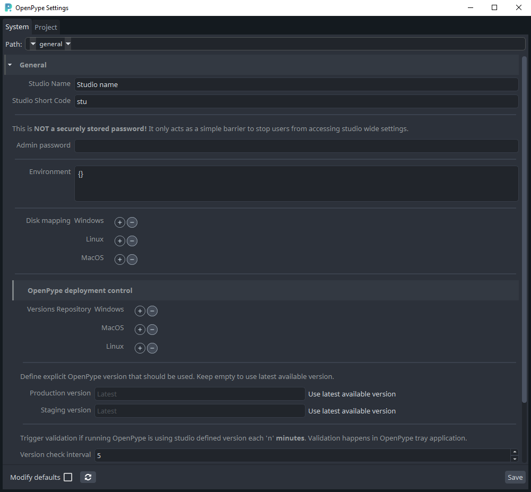Remove a MacOS versions repository entry
Screen dimensions: 531x492
point(152,329)
